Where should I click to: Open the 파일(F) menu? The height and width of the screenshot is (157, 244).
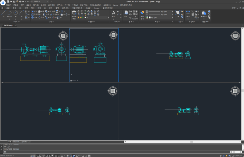9,5
